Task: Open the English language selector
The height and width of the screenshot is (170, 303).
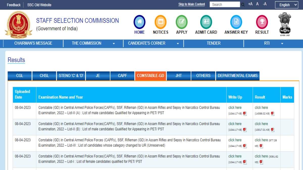Action: pos(287,5)
